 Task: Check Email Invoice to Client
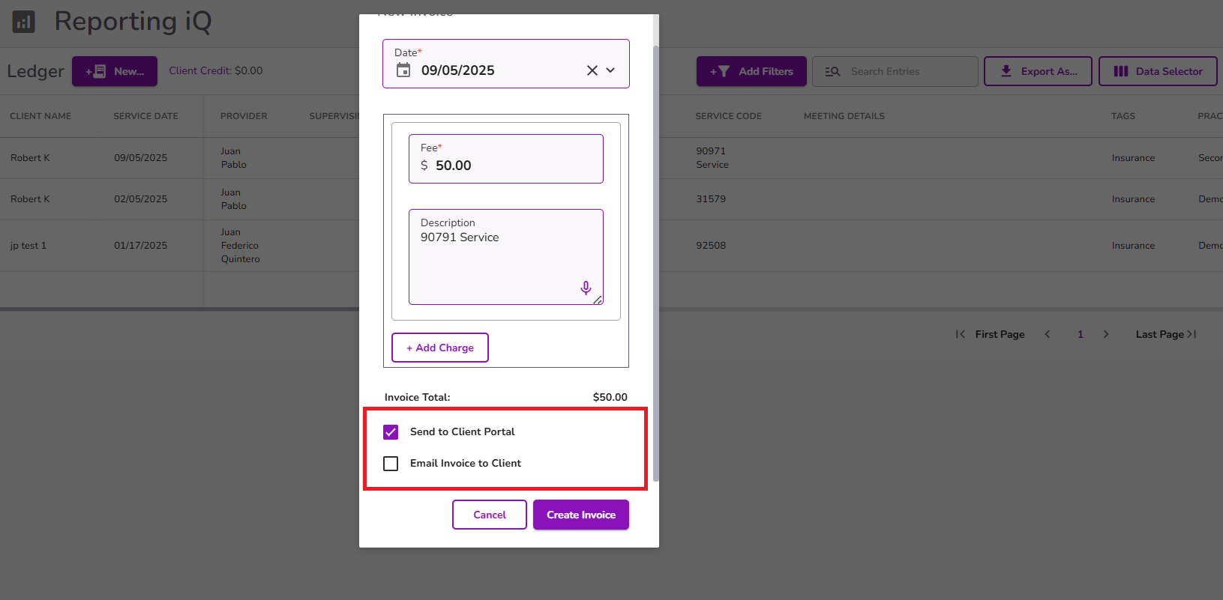[391, 464]
